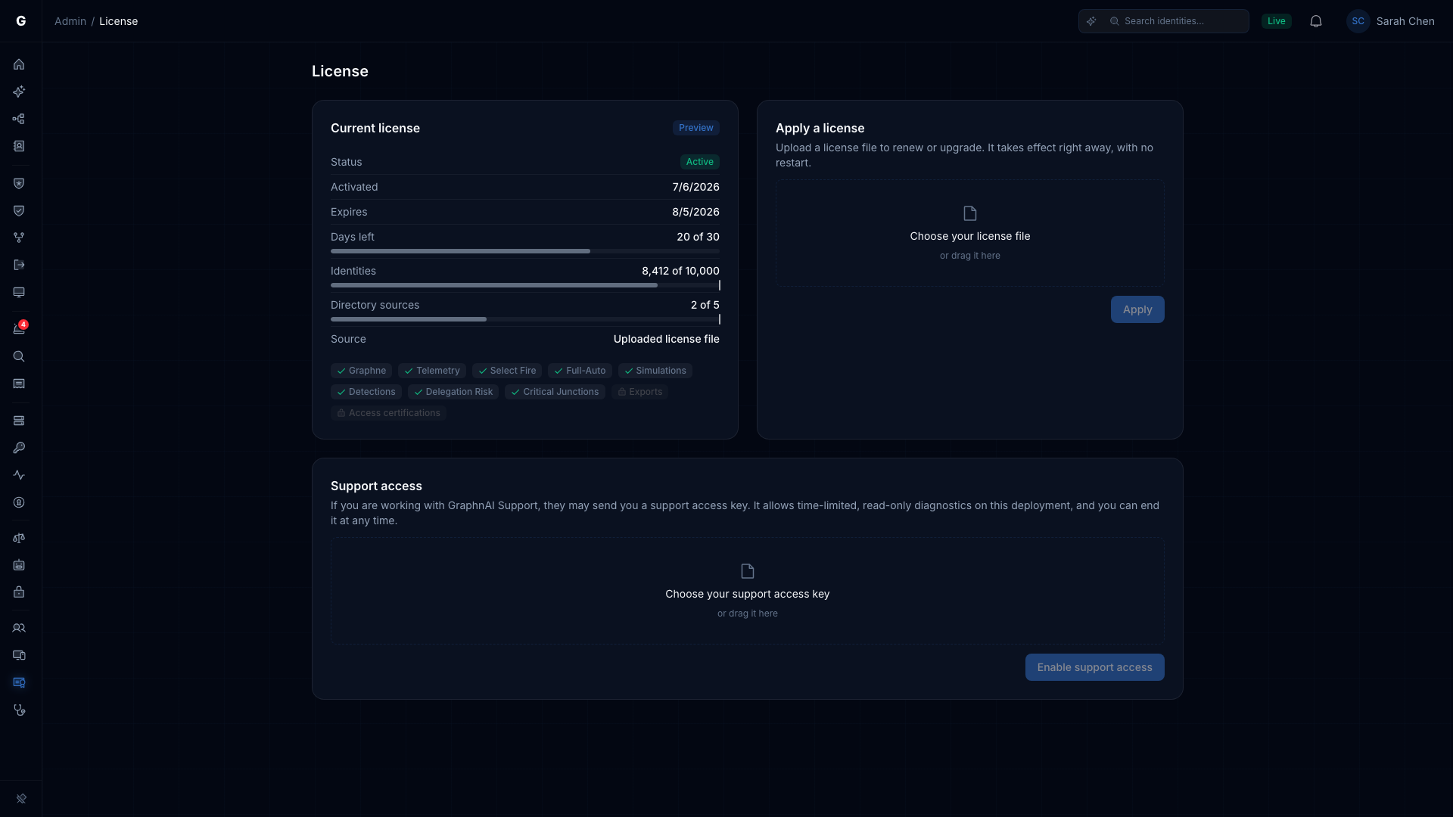Open the contact book sidebar icon

click(19, 146)
